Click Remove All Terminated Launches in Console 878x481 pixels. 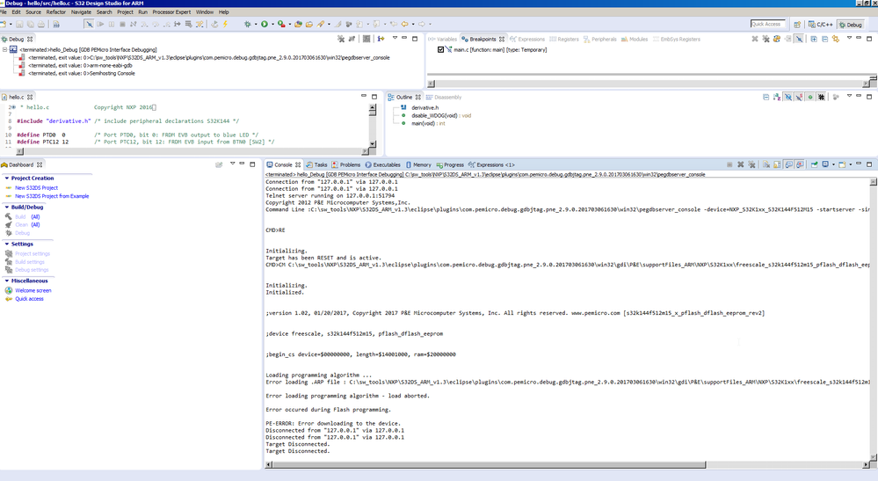pyautogui.click(x=751, y=164)
